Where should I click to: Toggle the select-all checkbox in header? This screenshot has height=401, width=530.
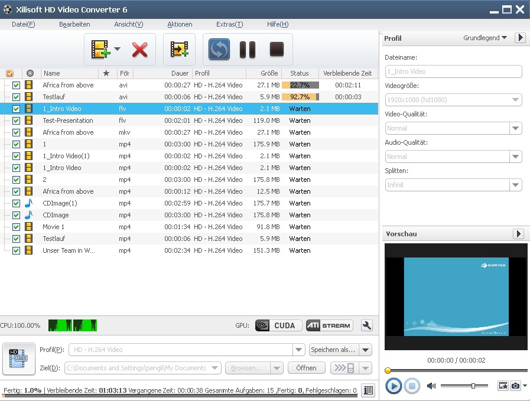click(x=10, y=73)
